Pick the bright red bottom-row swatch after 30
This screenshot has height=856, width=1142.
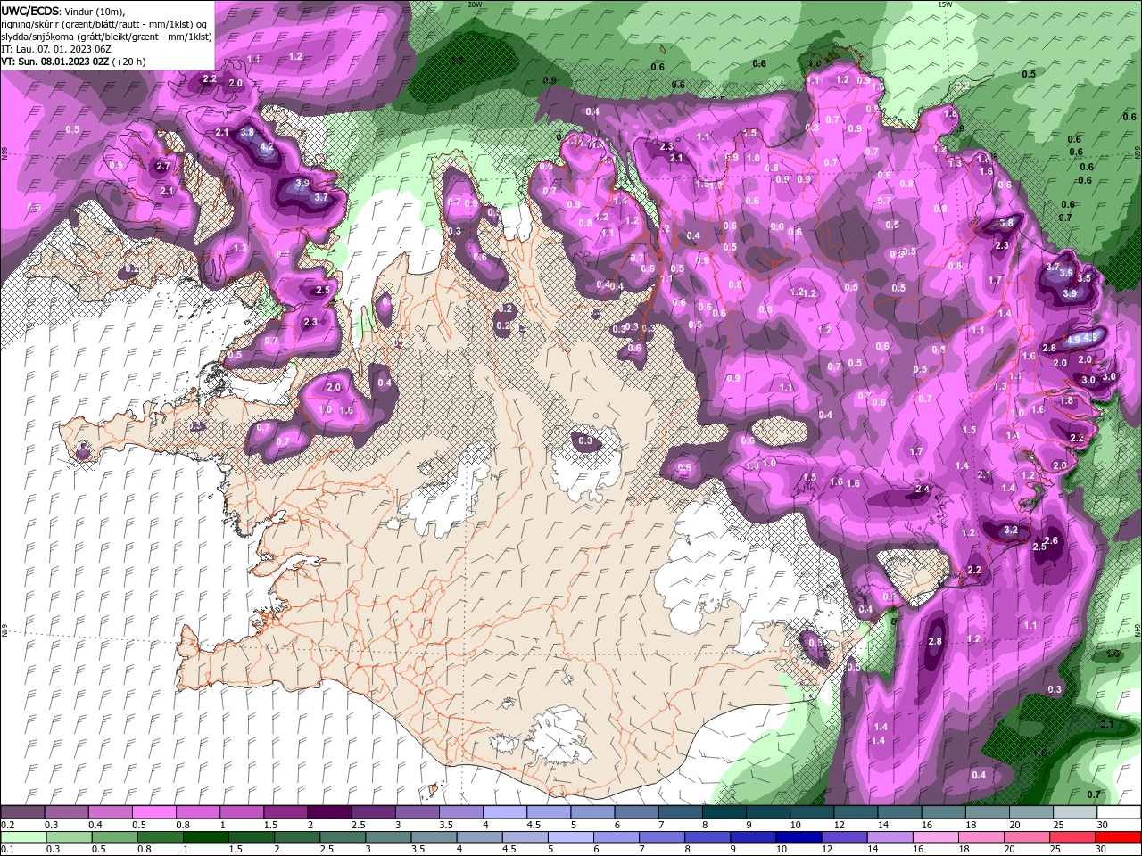[x=1118, y=837]
